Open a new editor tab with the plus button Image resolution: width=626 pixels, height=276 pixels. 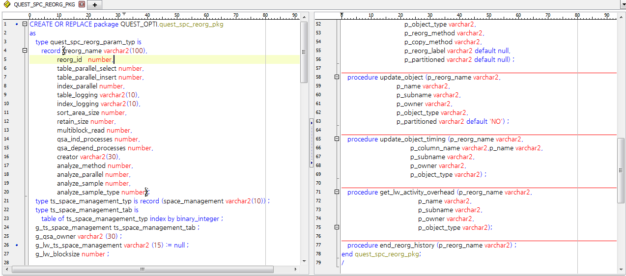tap(94, 4)
